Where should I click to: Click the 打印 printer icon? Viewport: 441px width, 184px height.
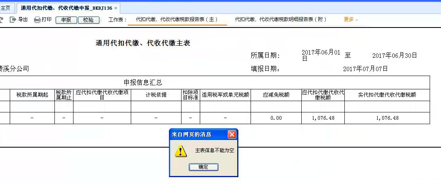pyautogui.click(x=37, y=20)
